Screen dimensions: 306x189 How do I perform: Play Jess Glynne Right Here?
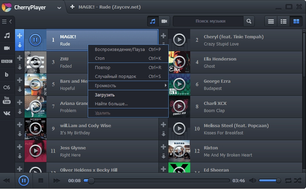pos(35,151)
